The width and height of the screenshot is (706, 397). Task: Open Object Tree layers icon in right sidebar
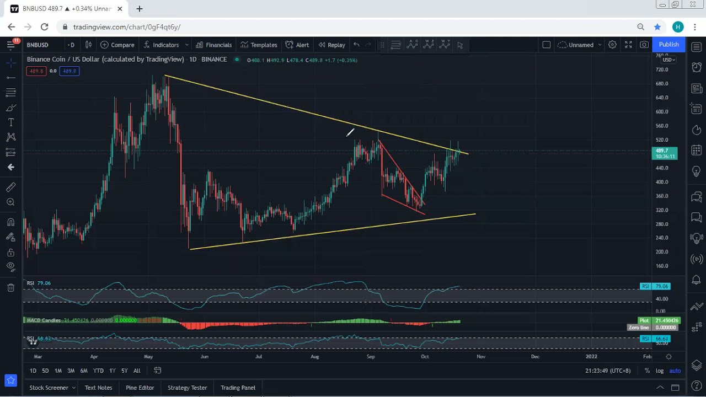point(696,365)
